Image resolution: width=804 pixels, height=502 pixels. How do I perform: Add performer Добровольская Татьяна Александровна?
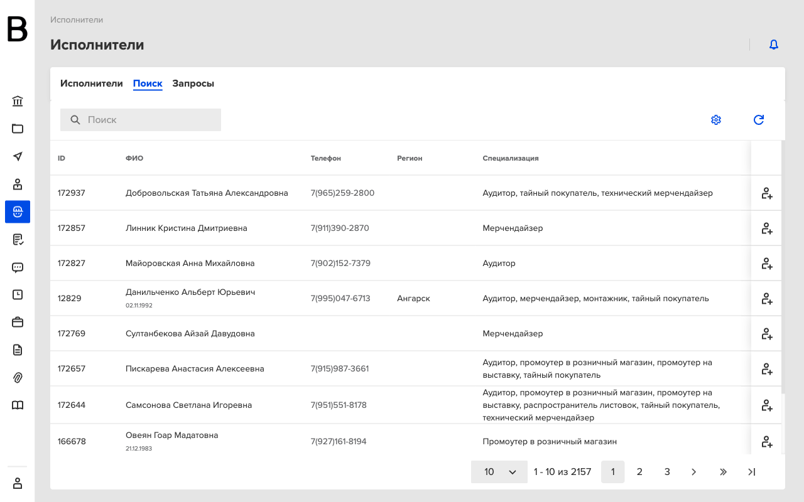click(x=766, y=193)
